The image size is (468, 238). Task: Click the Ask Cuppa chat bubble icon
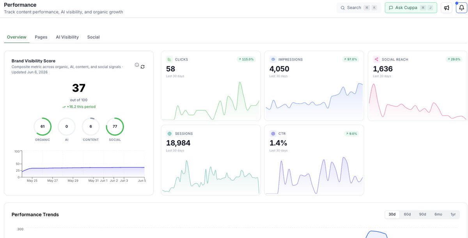(x=391, y=8)
